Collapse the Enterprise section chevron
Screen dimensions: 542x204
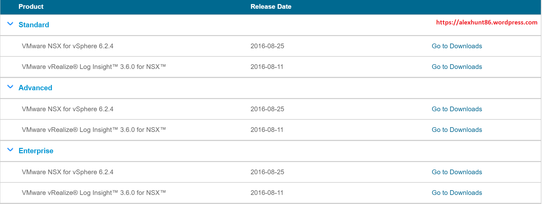pos(10,150)
